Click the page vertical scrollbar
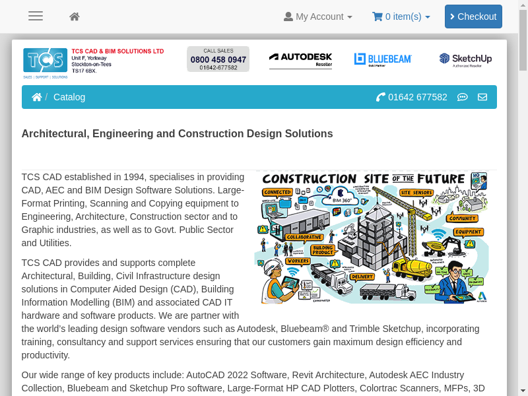 tap(523, 198)
